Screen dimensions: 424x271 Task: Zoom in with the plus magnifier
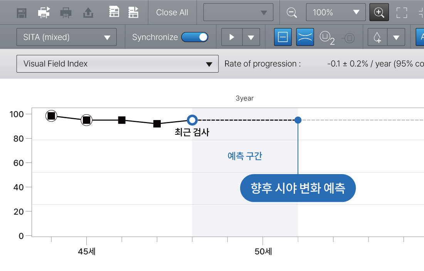[x=379, y=12]
